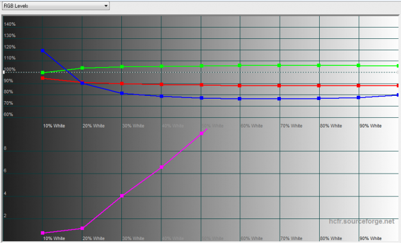
Task: Click the white reference marker at 100% line
Action: point(2,72)
